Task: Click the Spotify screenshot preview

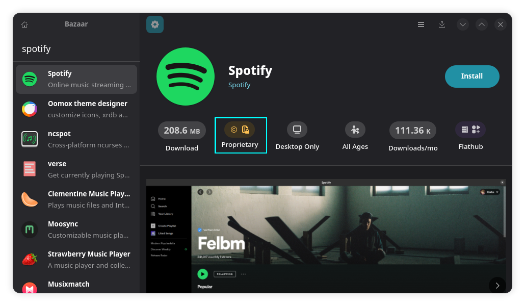Action: coord(326,236)
